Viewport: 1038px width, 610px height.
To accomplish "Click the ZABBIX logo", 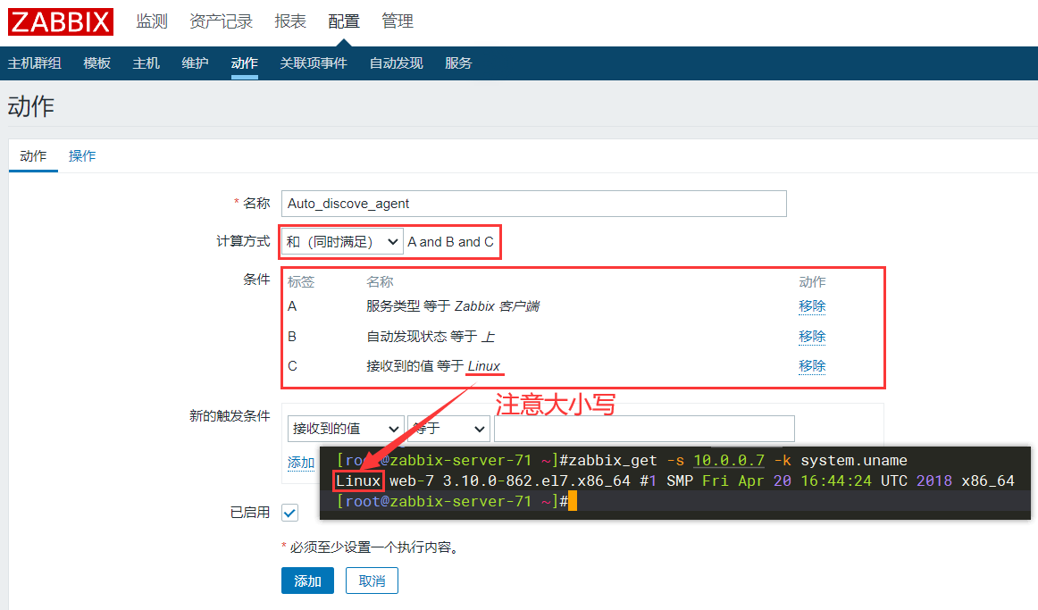I will pyautogui.click(x=61, y=21).
